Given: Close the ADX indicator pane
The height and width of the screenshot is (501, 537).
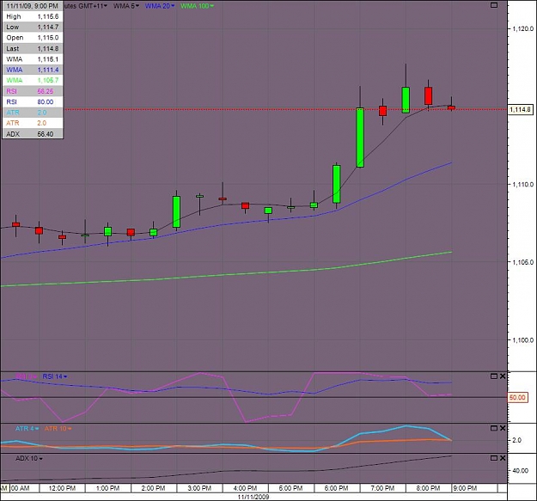Looking at the screenshot, I should tap(503, 458).
